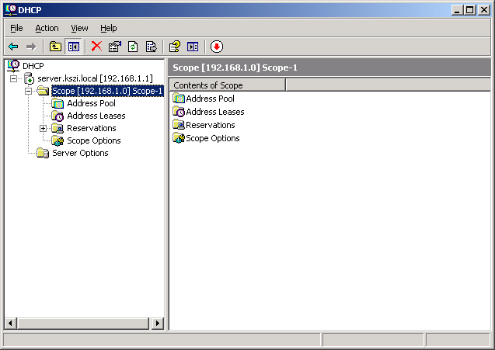495x350 pixels.
Task: Select server.kszi.local [192.168.1.1] in the tree
Action: pyautogui.click(x=95, y=78)
